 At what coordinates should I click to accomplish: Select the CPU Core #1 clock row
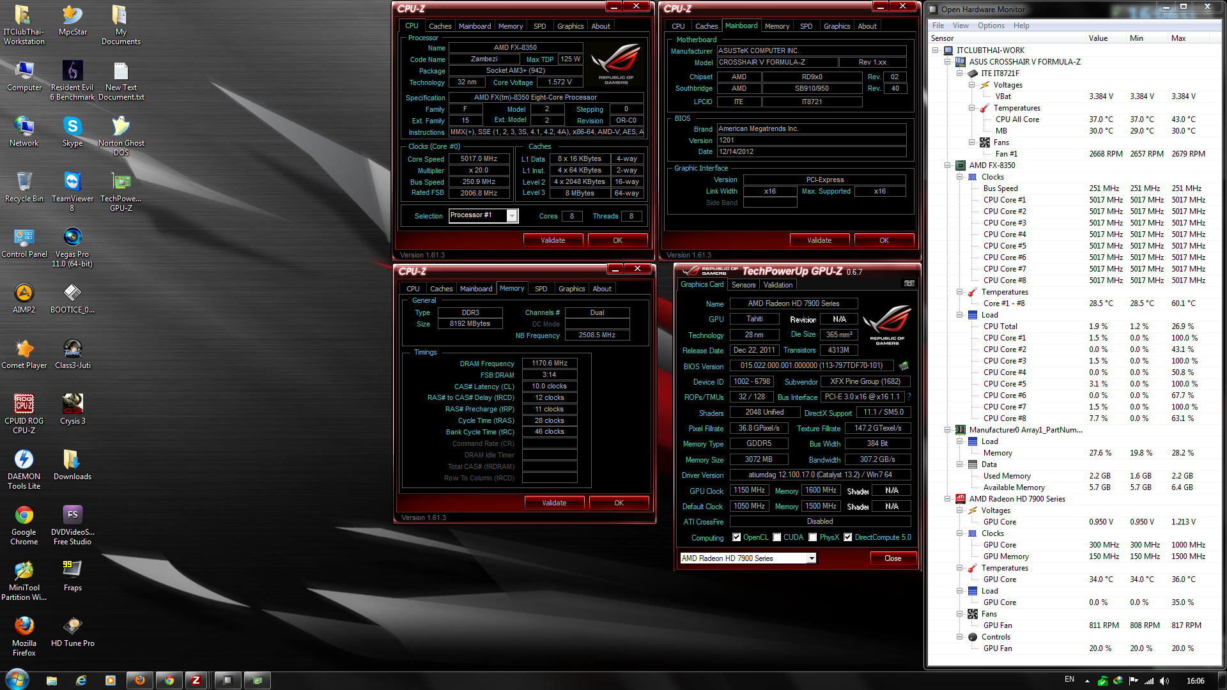coord(1004,200)
